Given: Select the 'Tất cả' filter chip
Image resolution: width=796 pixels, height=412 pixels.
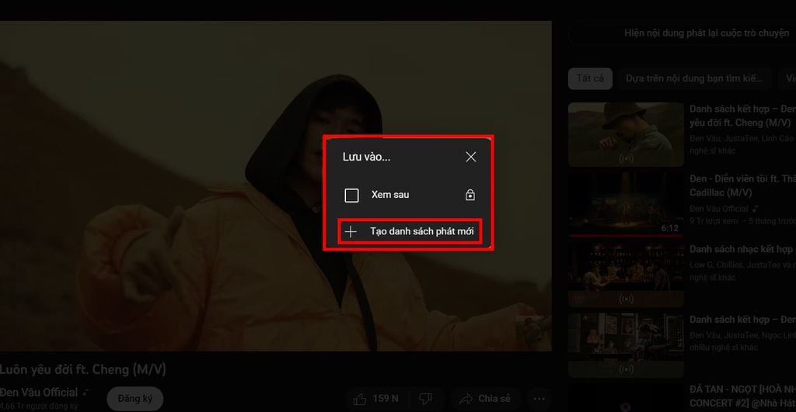Looking at the screenshot, I should tap(590, 78).
